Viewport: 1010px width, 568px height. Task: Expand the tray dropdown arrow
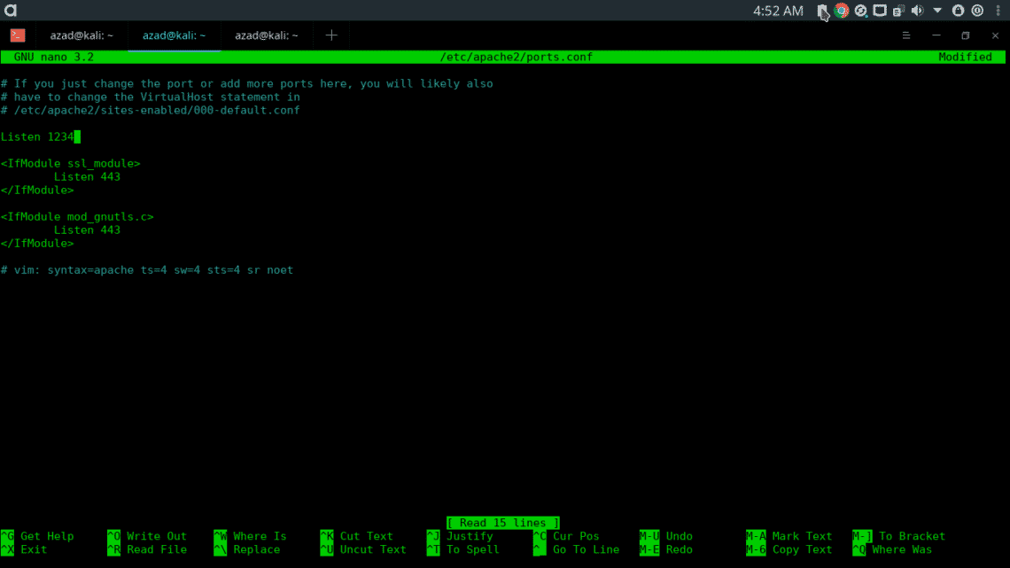coord(937,11)
